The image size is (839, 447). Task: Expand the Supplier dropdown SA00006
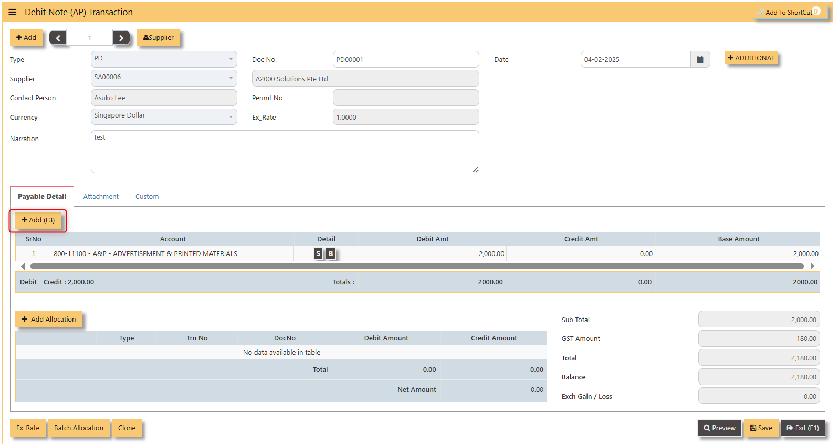tap(164, 78)
